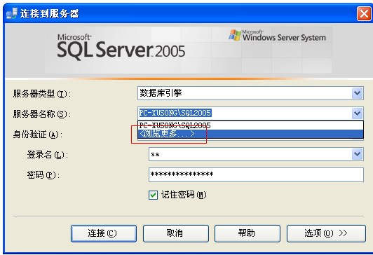Screen dimensions: 373x255
Task: Close the Connect to Server dialog
Action: (364, 13)
